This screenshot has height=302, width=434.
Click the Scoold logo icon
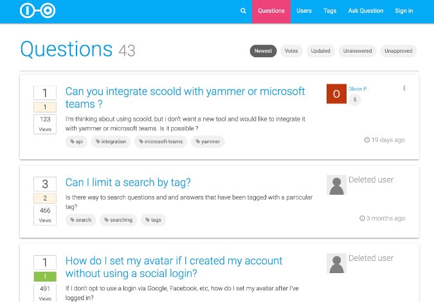pyautogui.click(x=37, y=11)
